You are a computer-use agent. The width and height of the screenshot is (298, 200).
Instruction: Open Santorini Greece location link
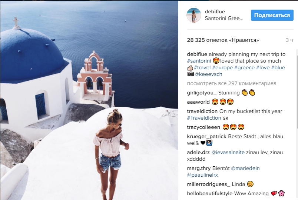point(224,18)
